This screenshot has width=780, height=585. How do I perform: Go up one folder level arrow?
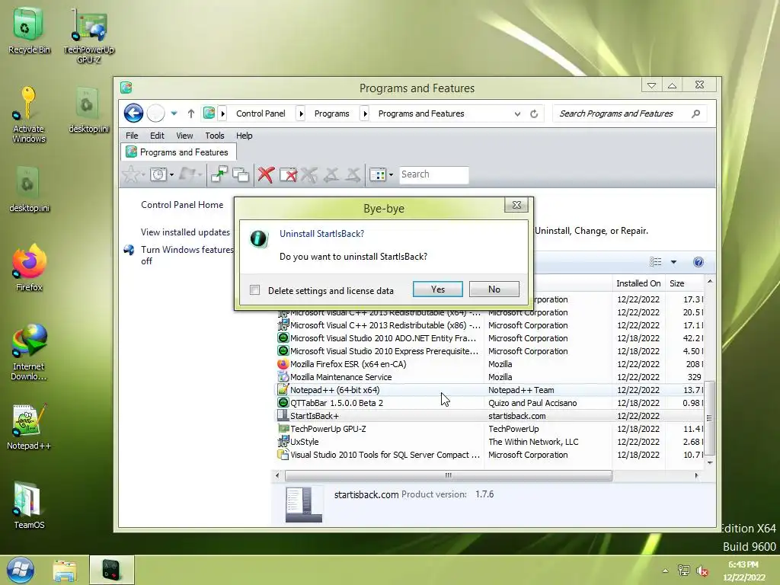click(191, 114)
